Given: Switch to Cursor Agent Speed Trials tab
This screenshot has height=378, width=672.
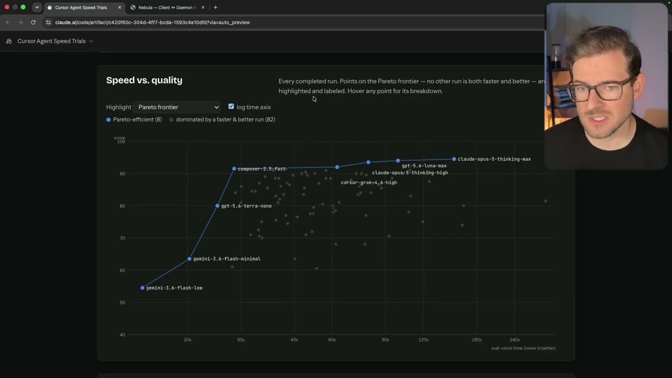Looking at the screenshot, I should [x=81, y=7].
